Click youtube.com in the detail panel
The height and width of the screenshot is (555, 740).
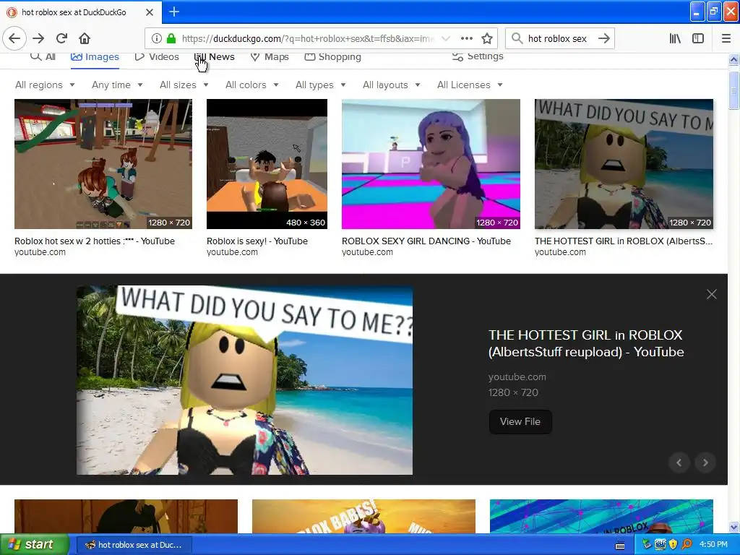(517, 377)
